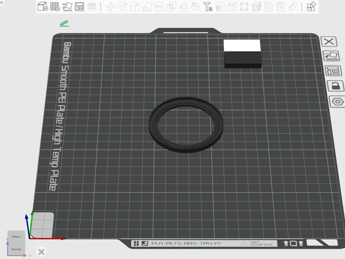Click the Add model cube icon
The image size is (345, 259).
pos(43,6)
